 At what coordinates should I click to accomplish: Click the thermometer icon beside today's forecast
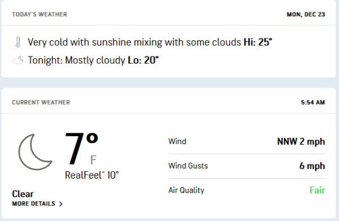coord(18,42)
